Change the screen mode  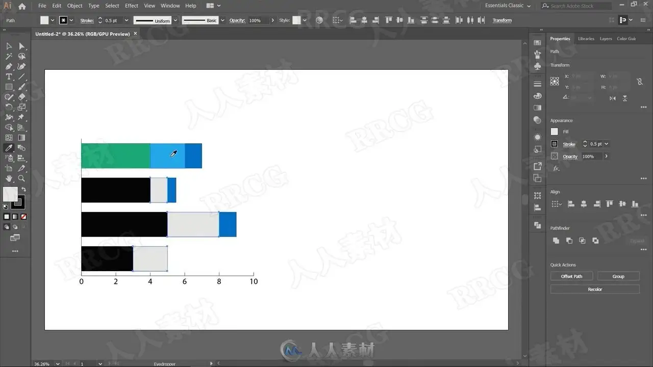[x=15, y=238]
